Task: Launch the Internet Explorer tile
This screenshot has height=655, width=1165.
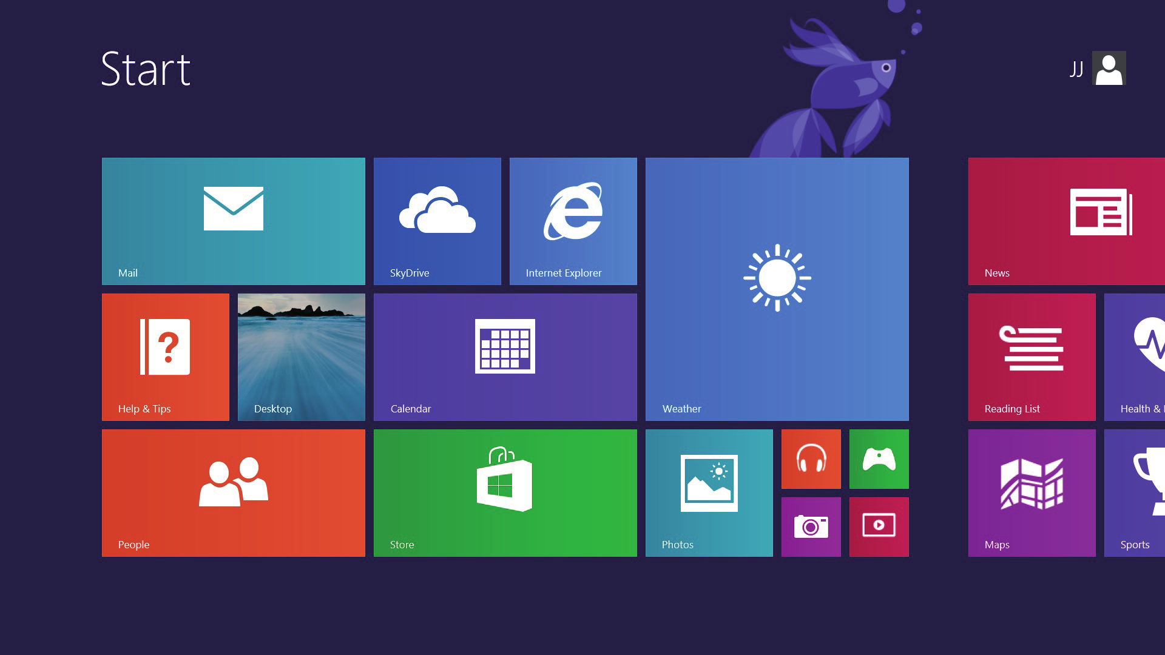Action: (573, 221)
